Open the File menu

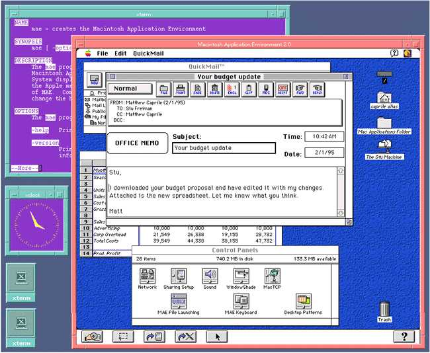103,53
